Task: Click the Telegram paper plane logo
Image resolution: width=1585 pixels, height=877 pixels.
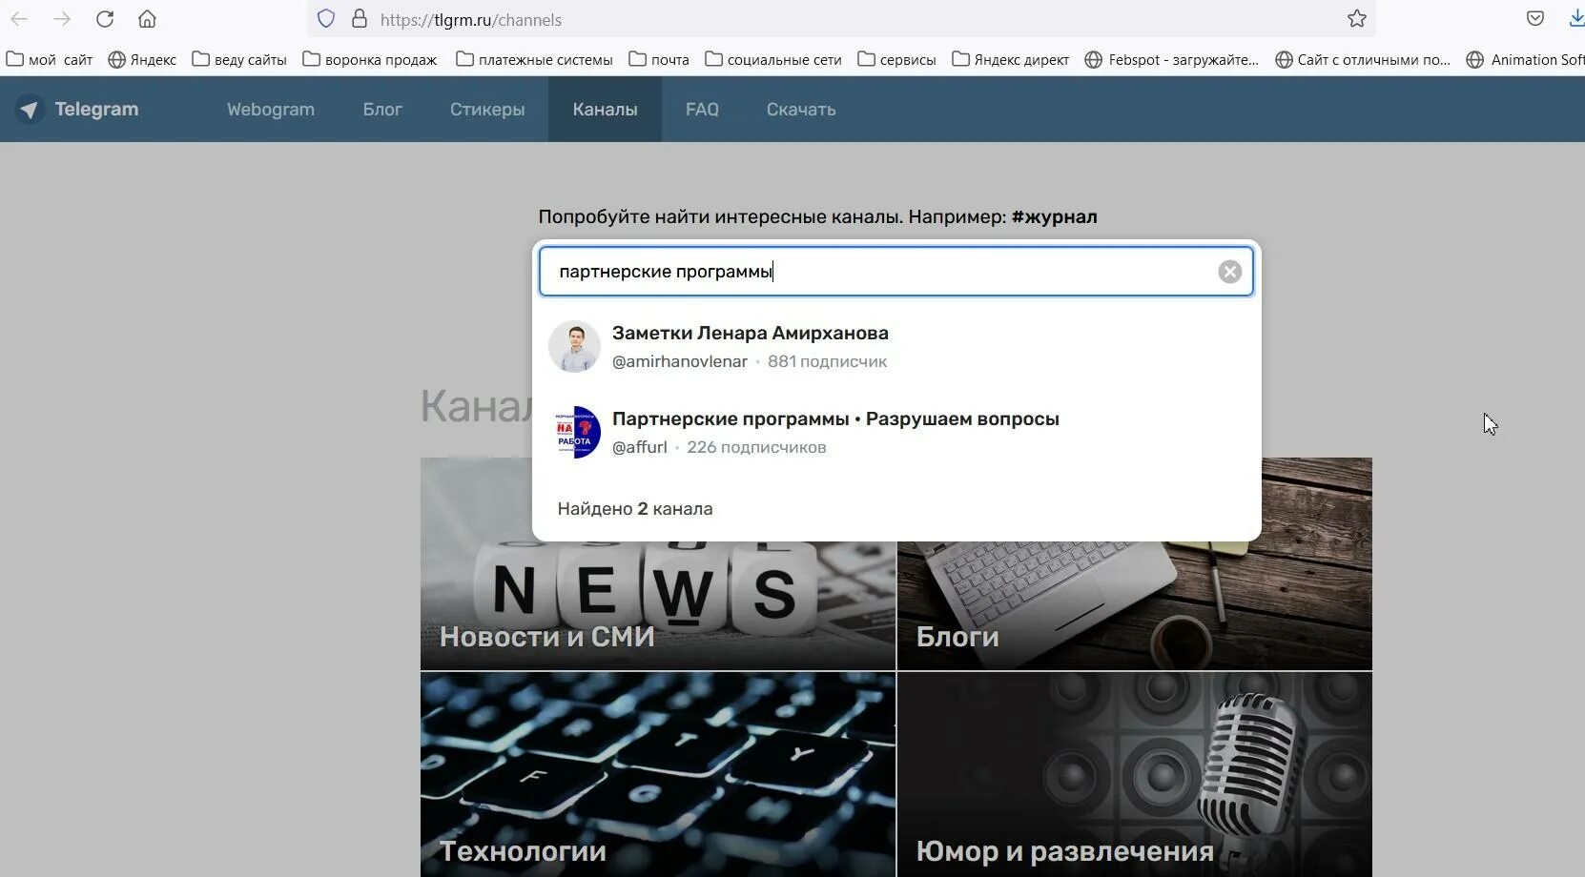Action: 30,110
